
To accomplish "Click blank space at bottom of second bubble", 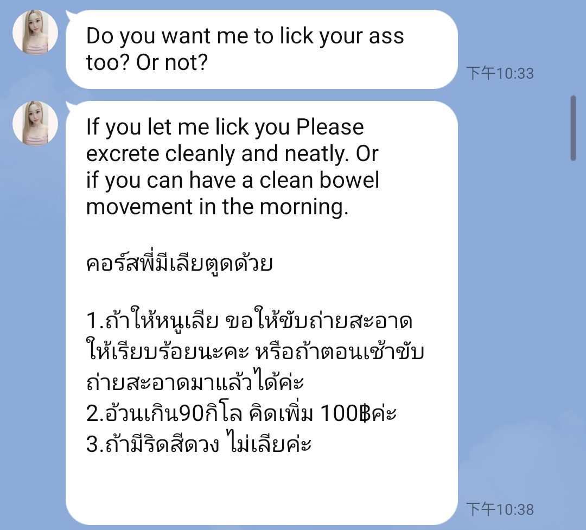I will click(x=262, y=490).
